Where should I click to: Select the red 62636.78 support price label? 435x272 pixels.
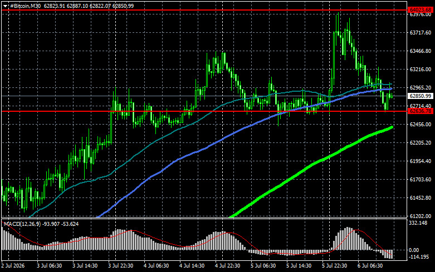pos(421,111)
